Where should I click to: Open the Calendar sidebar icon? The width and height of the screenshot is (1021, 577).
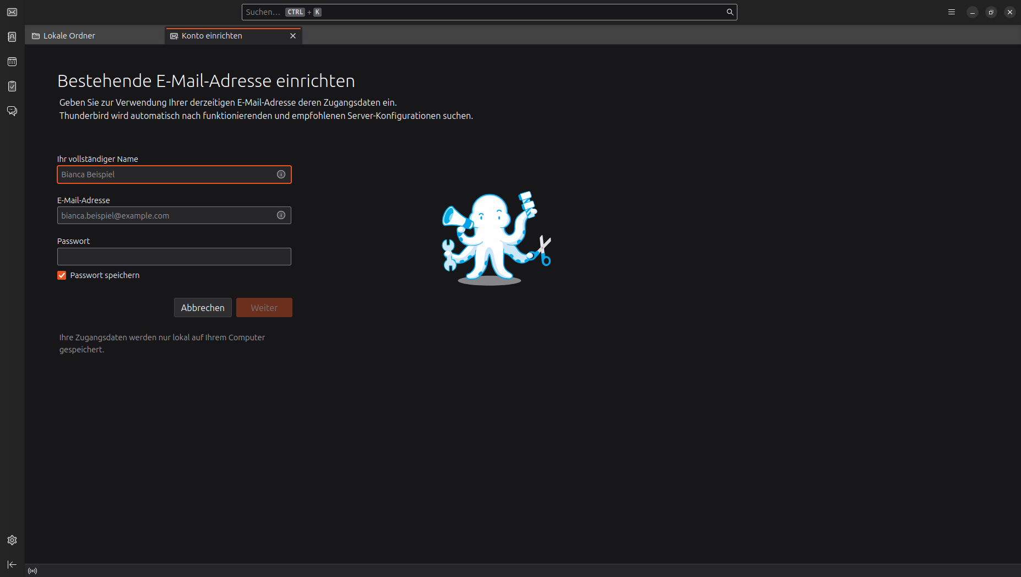pyautogui.click(x=12, y=62)
